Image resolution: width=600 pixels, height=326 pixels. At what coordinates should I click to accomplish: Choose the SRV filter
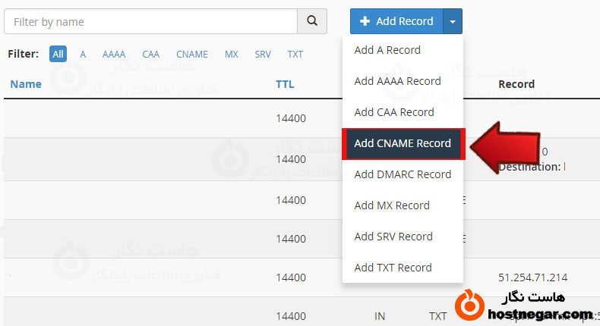[x=263, y=54]
